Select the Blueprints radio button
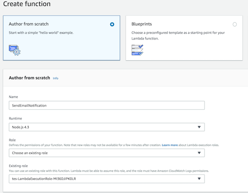The height and width of the screenshot is (193, 248). click(235, 25)
